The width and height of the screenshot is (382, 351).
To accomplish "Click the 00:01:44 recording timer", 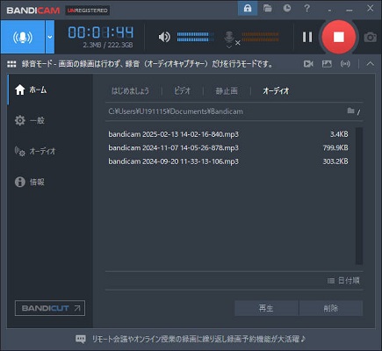I will [101, 32].
